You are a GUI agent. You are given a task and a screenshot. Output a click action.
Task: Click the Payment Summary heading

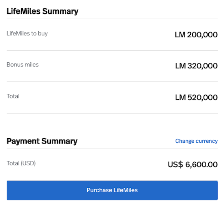[42, 141]
